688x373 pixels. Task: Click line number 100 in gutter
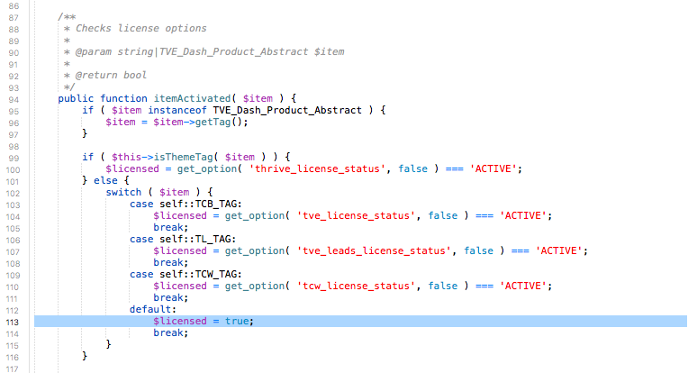point(13,169)
